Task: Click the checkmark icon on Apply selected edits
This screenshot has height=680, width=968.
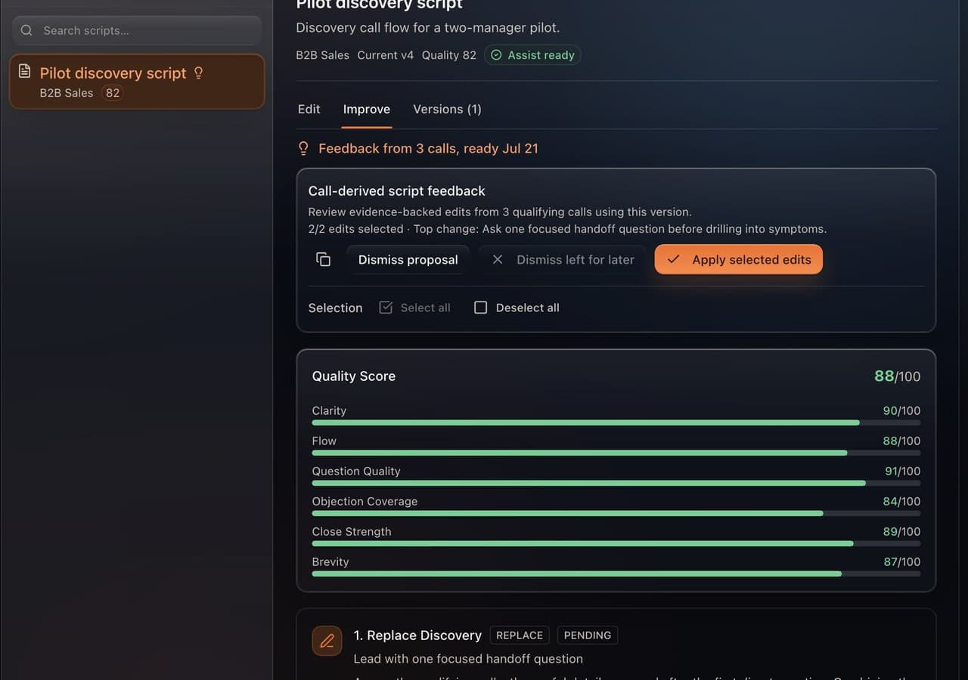Action: click(x=673, y=259)
